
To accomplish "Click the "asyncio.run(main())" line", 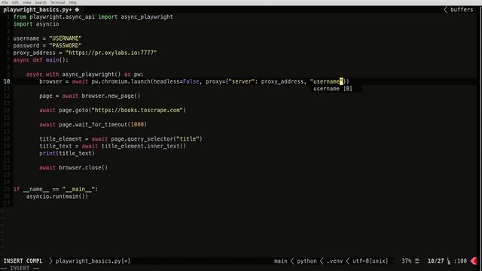I will [x=57, y=196].
